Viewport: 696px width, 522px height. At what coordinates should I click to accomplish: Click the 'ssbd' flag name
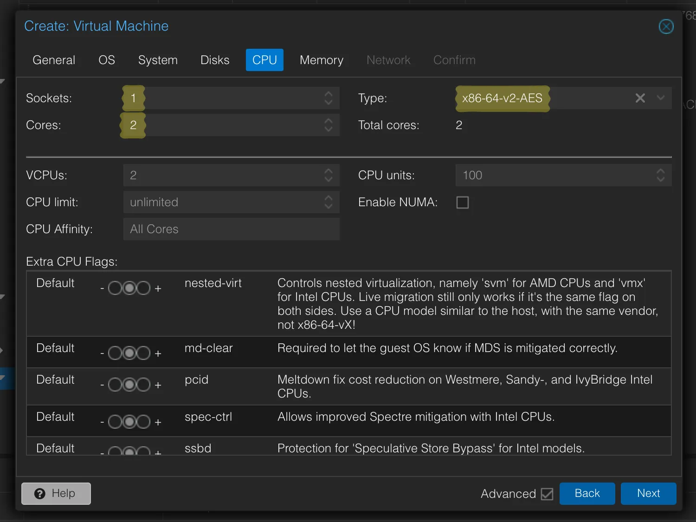pos(198,449)
